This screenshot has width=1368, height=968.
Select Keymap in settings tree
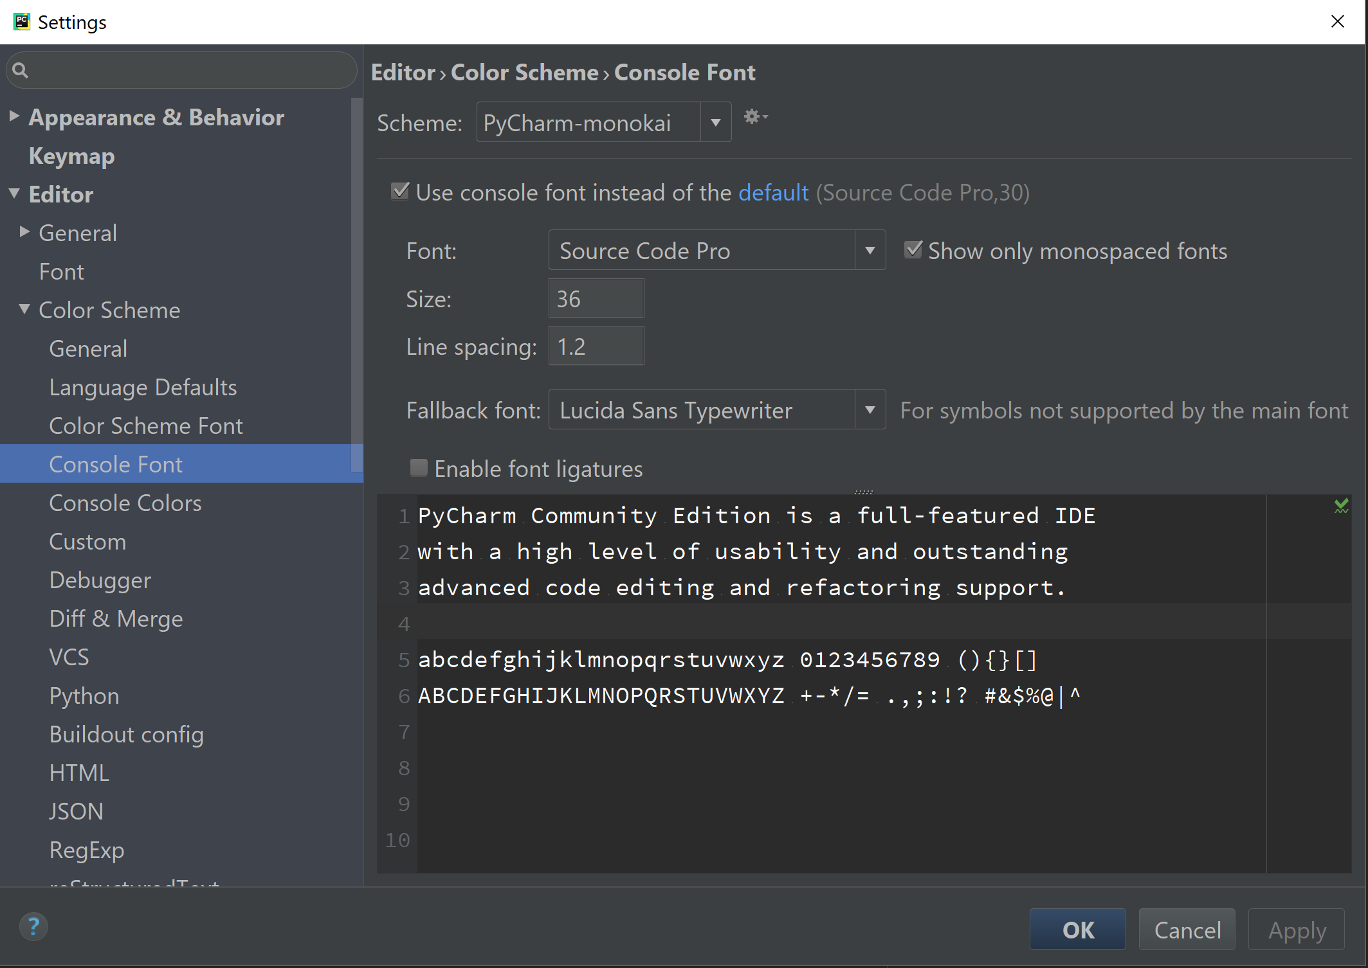tap(71, 156)
